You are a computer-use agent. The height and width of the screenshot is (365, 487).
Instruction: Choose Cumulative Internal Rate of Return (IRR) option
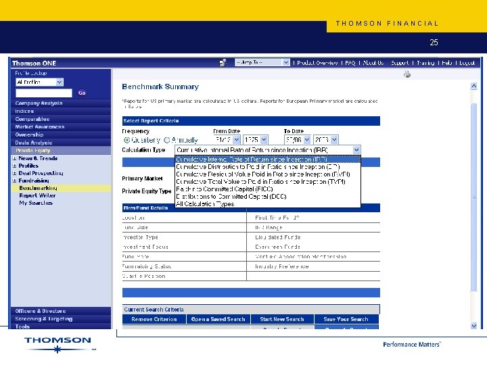coord(268,160)
